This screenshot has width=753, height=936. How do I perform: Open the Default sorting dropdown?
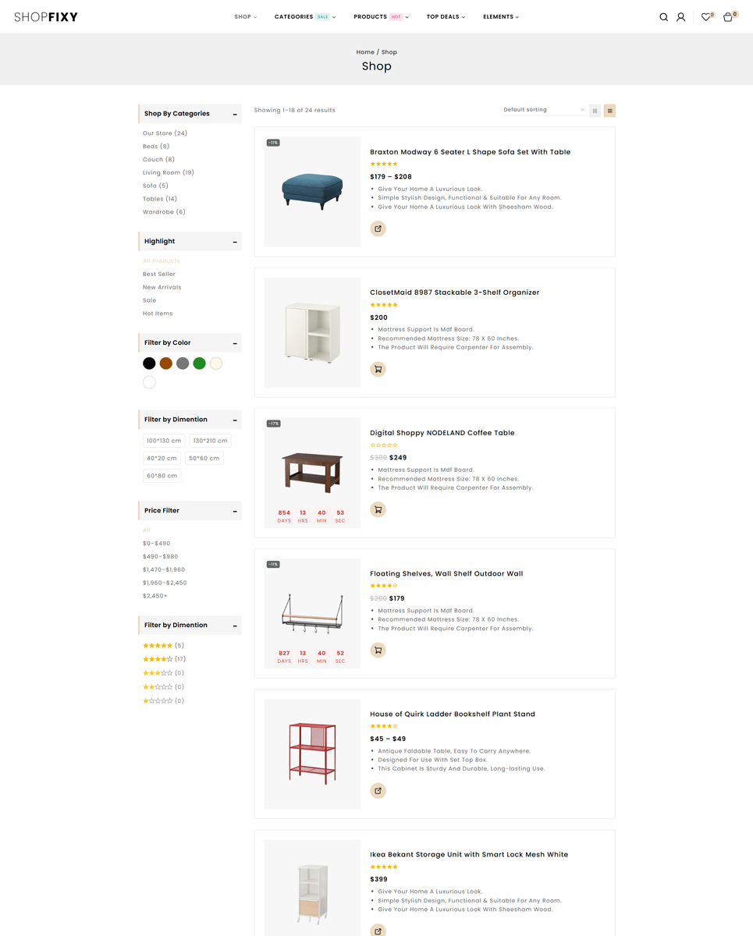[x=544, y=110]
